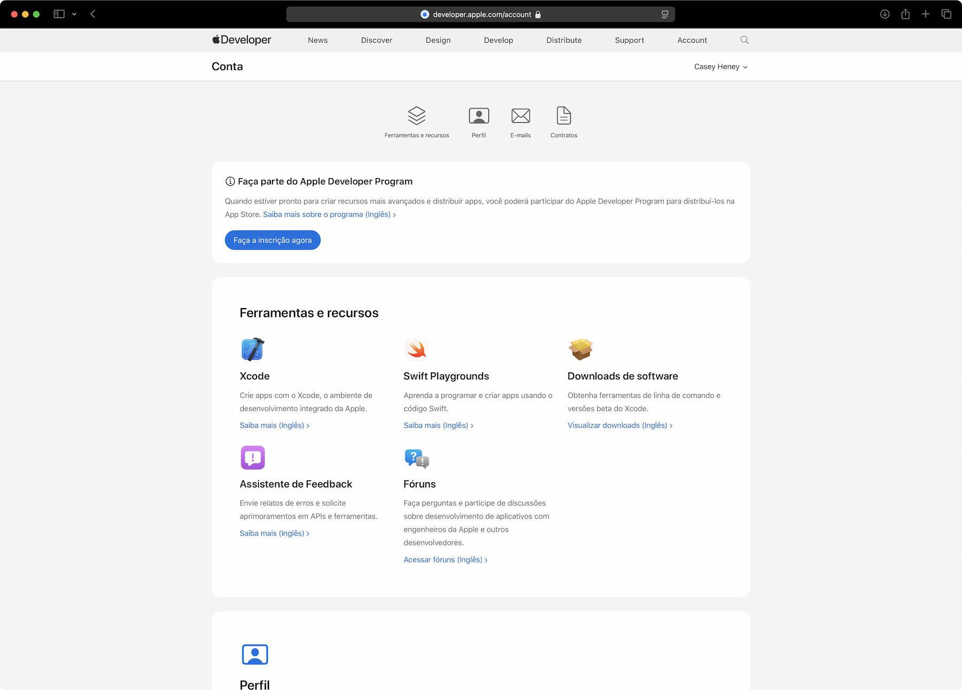Viewport: 962px width, 690px height.
Task: Click the Downloads de software box icon
Action: [580, 349]
